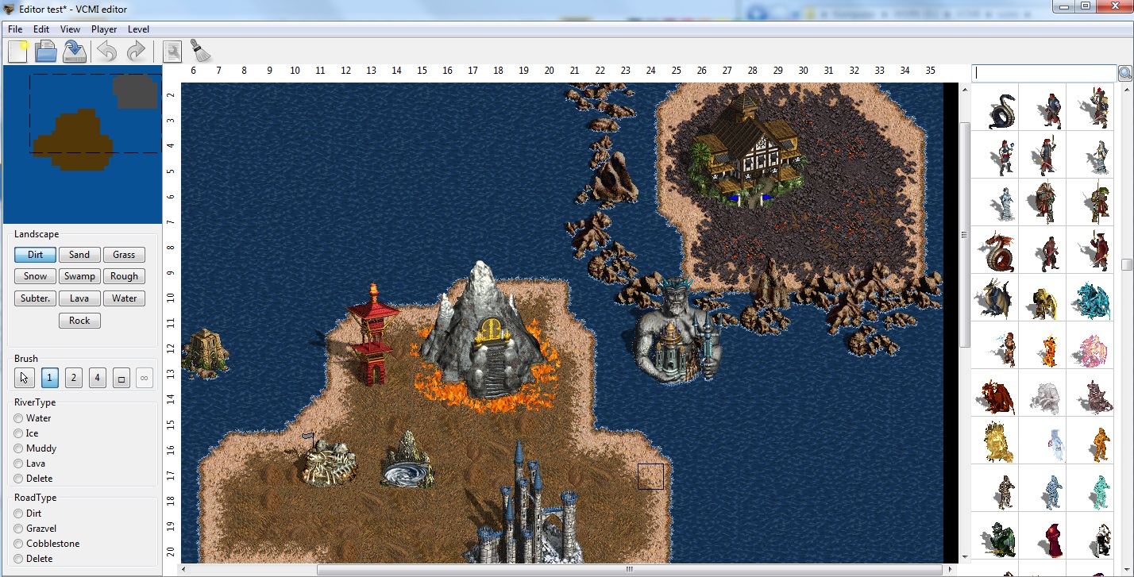The height and width of the screenshot is (577, 1134).
Task: Click the red pagoda tower on map
Action: [372, 335]
